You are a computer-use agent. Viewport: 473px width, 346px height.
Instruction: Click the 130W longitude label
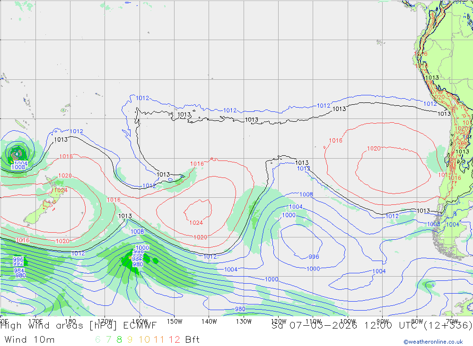tap(244, 321)
